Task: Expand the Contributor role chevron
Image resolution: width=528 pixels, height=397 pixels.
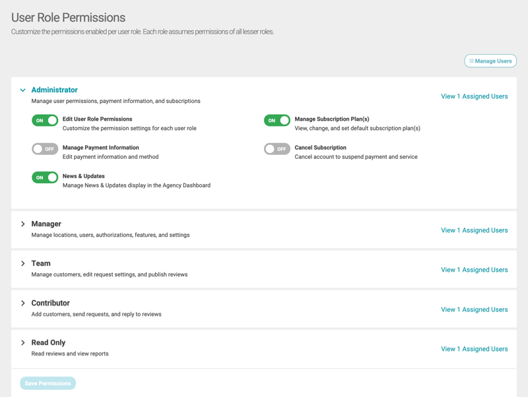Action: (x=22, y=303)
